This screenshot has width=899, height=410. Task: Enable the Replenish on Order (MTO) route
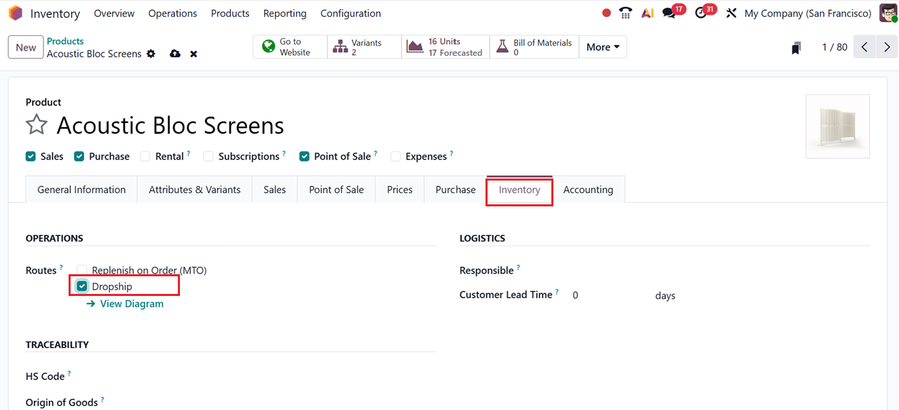point(82,270)
